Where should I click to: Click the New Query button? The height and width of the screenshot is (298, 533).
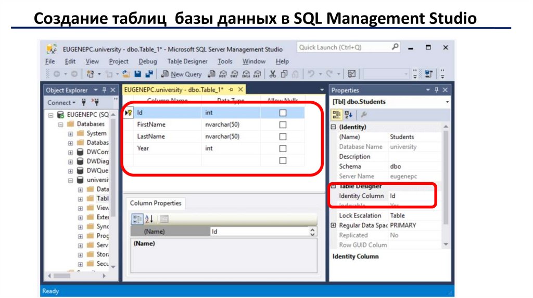click(x=182, y=74)
